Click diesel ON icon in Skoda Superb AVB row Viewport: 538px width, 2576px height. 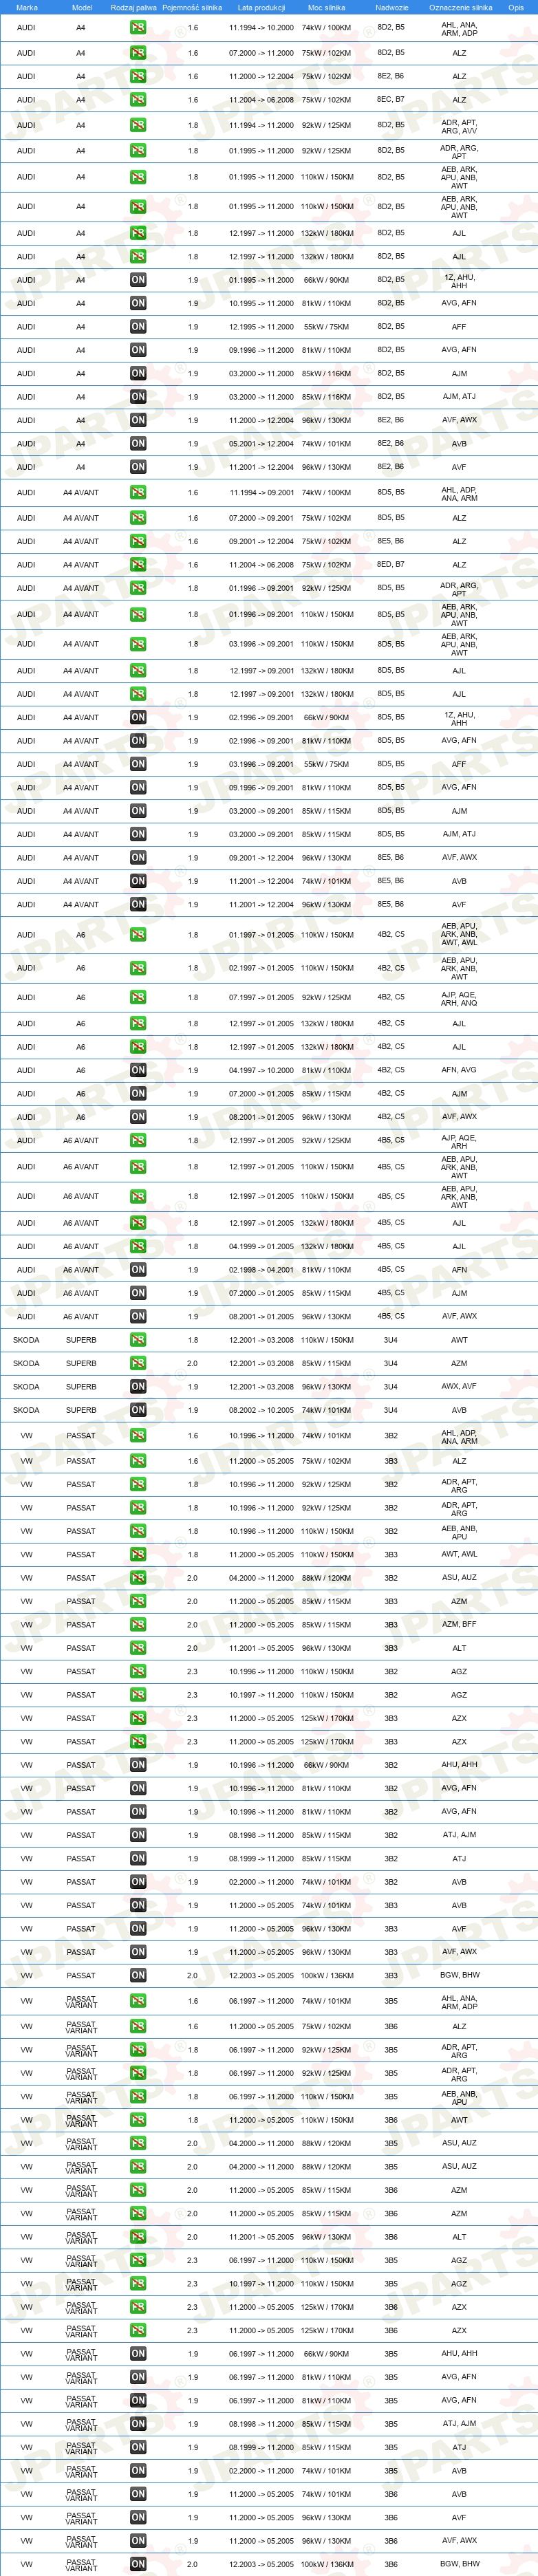[138, 1410]
